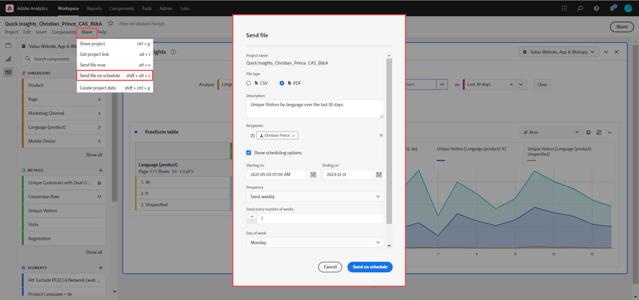Uncheck Show scheduling options
639x300 pixels.
coord(249,153)
